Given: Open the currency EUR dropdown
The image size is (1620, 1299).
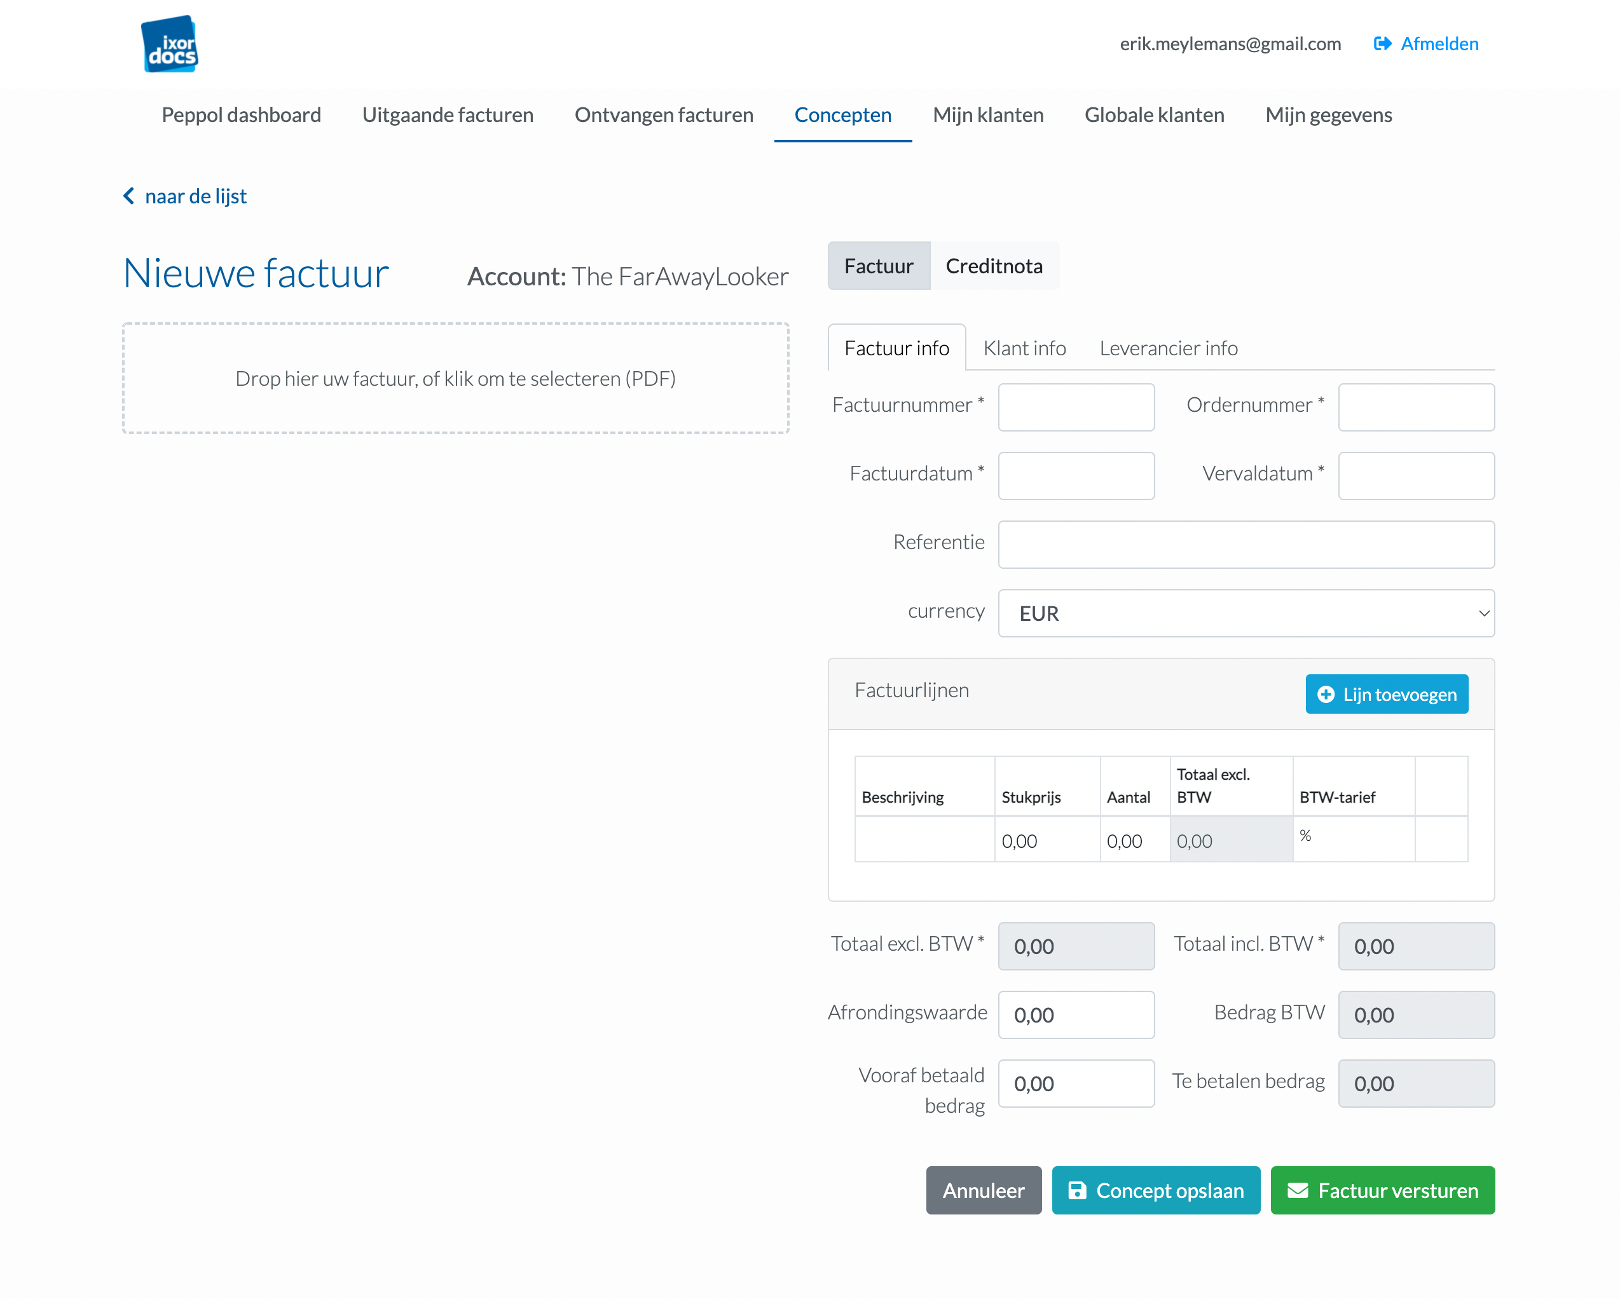Looking at the screenshot, I should tap(1246, 613).
